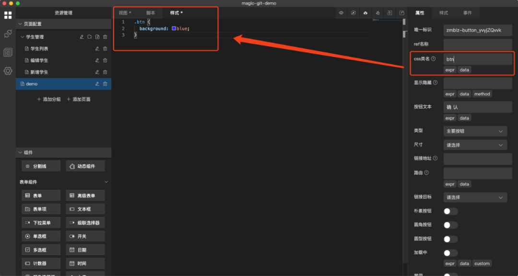Open the 尺寸 dropdown

(475, 145)
